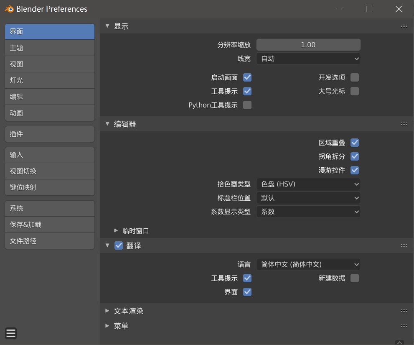Switch to the 编辑 tab
The image size is (414, 345).
50,97
